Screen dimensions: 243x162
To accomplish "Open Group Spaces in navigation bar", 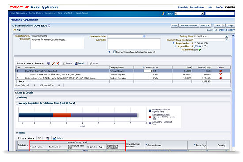I will point(82,13).
